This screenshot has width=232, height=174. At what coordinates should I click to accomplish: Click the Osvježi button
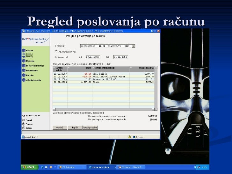60,127
